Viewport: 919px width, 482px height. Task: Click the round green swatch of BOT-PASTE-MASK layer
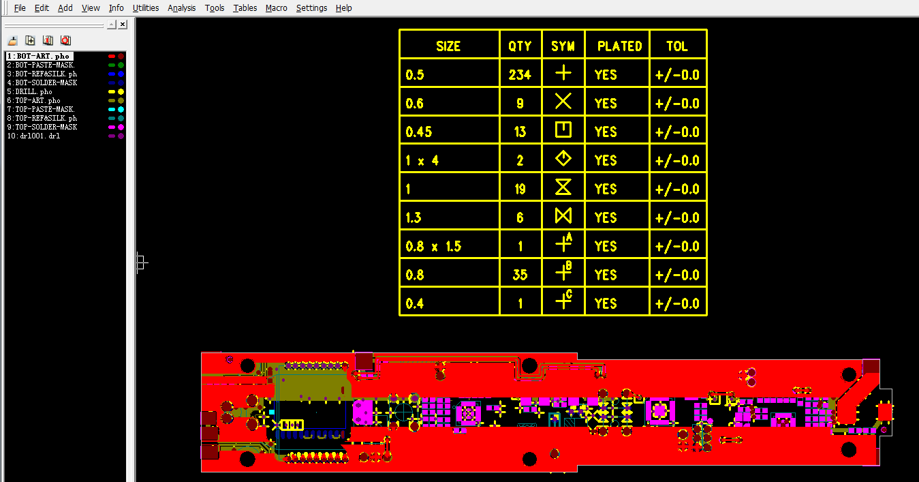[x=121, y=65]
